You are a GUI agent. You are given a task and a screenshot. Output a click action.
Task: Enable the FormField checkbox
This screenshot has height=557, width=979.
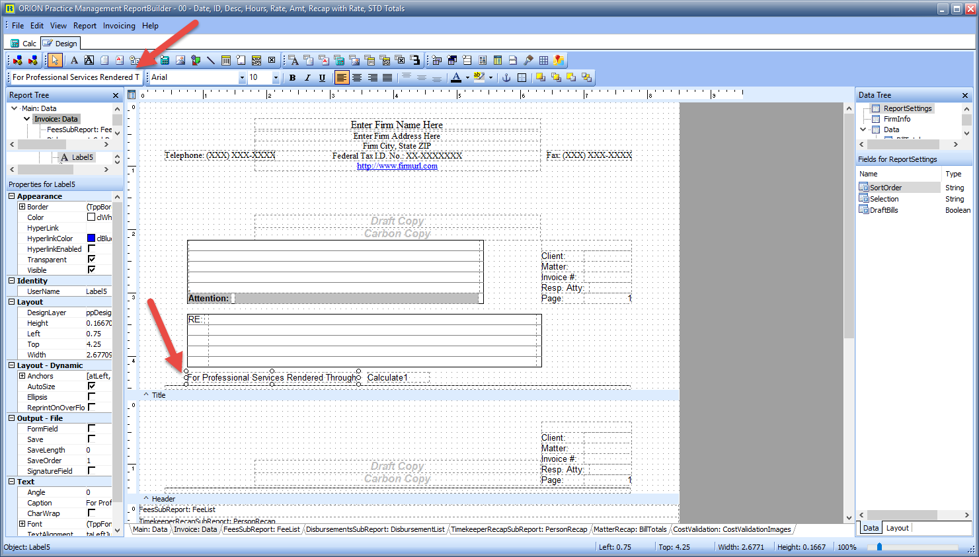click(91, 428)
